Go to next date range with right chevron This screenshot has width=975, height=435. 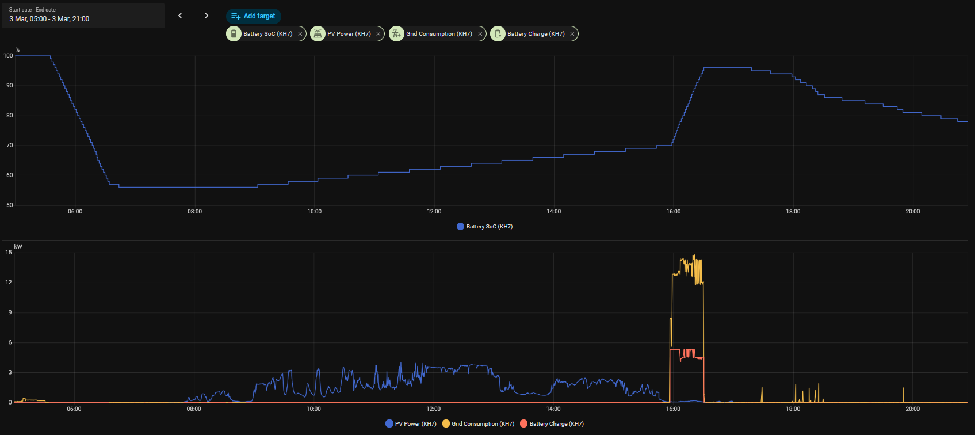[x=207, y=16]
